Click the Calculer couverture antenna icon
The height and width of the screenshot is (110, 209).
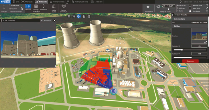point(64,6)
